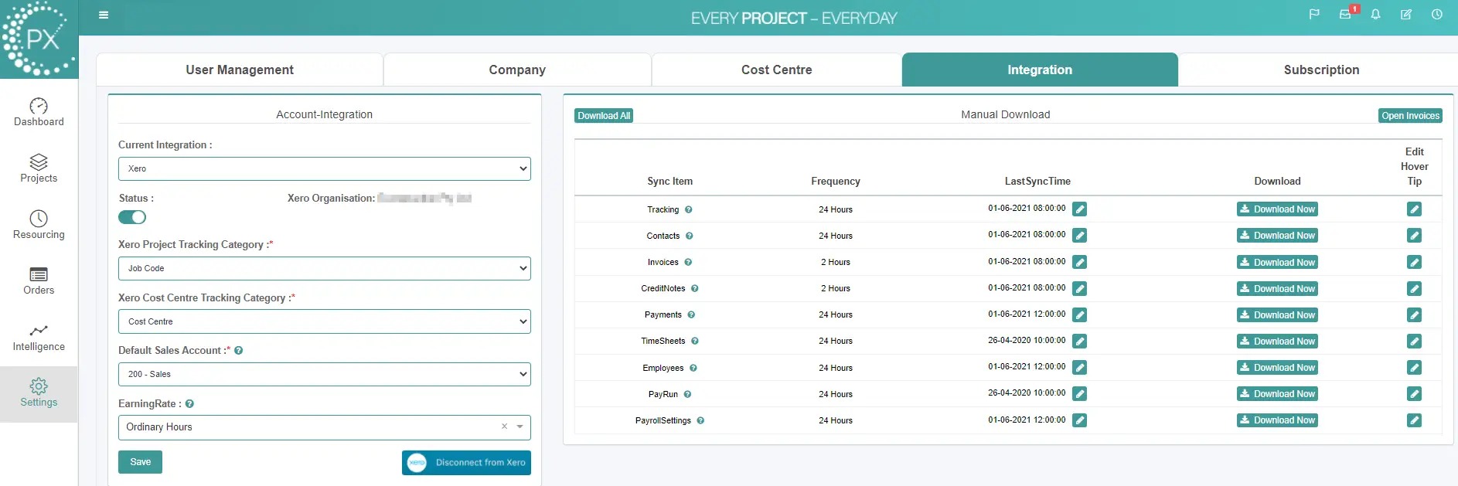Screen dimensions: 1458x486
Task: Open Resourcing from the sidebar
Action: [39, 225]
